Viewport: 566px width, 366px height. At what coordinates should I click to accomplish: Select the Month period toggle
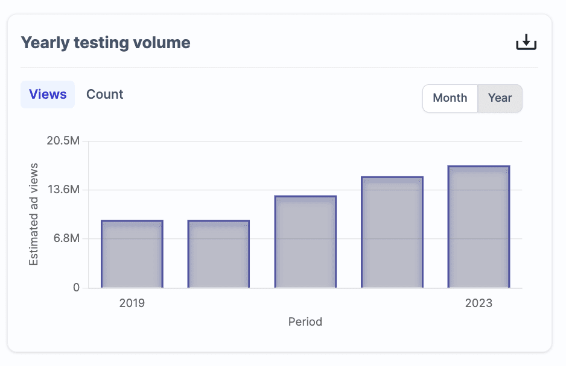click(x=450, y=98)
